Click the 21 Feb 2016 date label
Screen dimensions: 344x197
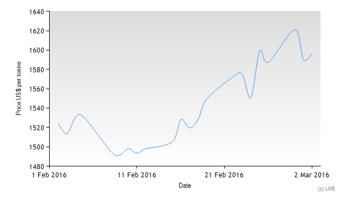[224, 175]
